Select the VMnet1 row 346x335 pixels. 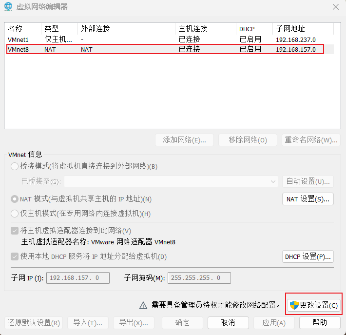pyautogui.click(x=169, y=39)
